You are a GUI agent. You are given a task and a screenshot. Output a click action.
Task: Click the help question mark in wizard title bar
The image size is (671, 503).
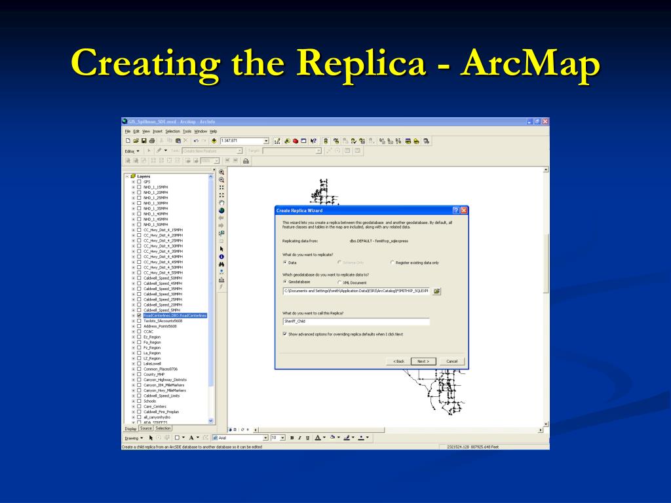[x=456, y=210]
